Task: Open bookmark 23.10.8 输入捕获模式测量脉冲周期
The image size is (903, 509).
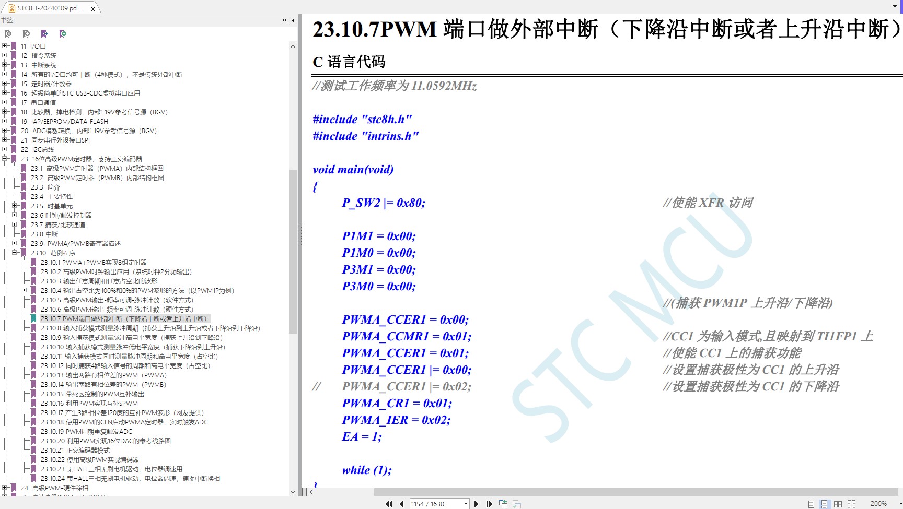Action: pyautogui.click(x=150, y=328)
